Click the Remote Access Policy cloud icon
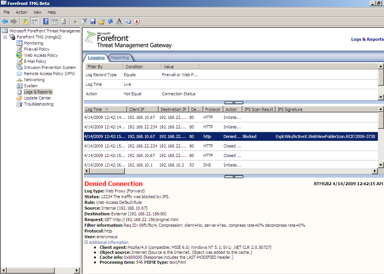384x274 pixels. (19, 74)
